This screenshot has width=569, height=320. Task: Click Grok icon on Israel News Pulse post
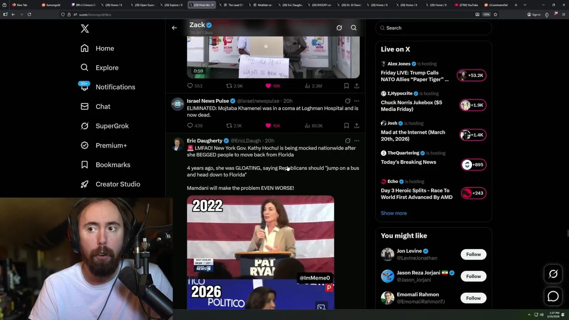click(348, 101)
